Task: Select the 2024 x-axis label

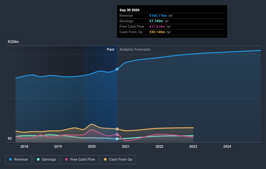Action: pyautogui.click(x=227, y=146)
